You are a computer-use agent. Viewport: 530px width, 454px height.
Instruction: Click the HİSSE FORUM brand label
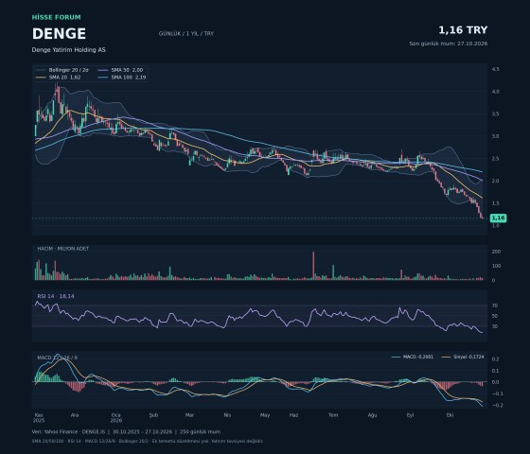[57, 17]
